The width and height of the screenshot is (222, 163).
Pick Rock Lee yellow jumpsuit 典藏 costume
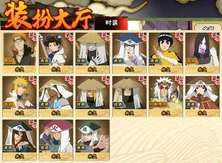pyautogui.click(x=166, y=53)
